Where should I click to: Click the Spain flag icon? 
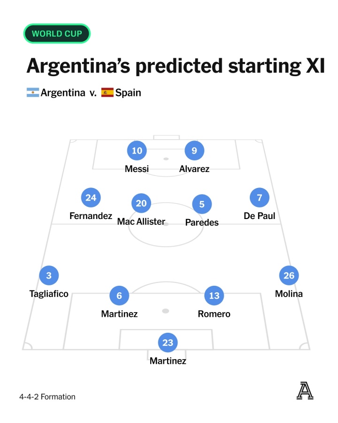pos(108,93)
